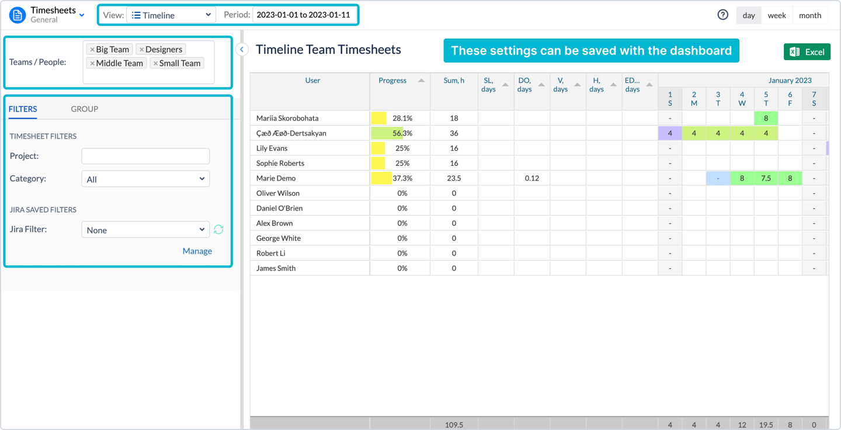This screenshot has width=841, height=430.
Task: Switch to the GROUP tab
Action: 84,109
